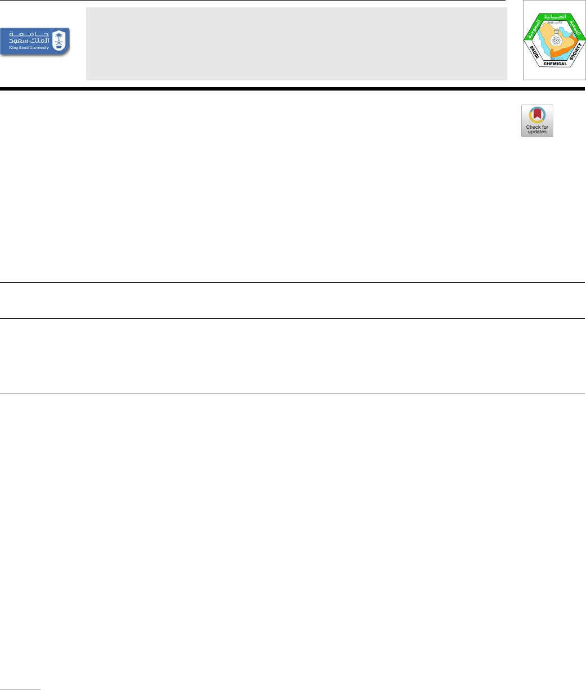This screenshot has width=586, height=690.
Task: Click the short footnote rule at the bottom left
Action: point(20,688)
